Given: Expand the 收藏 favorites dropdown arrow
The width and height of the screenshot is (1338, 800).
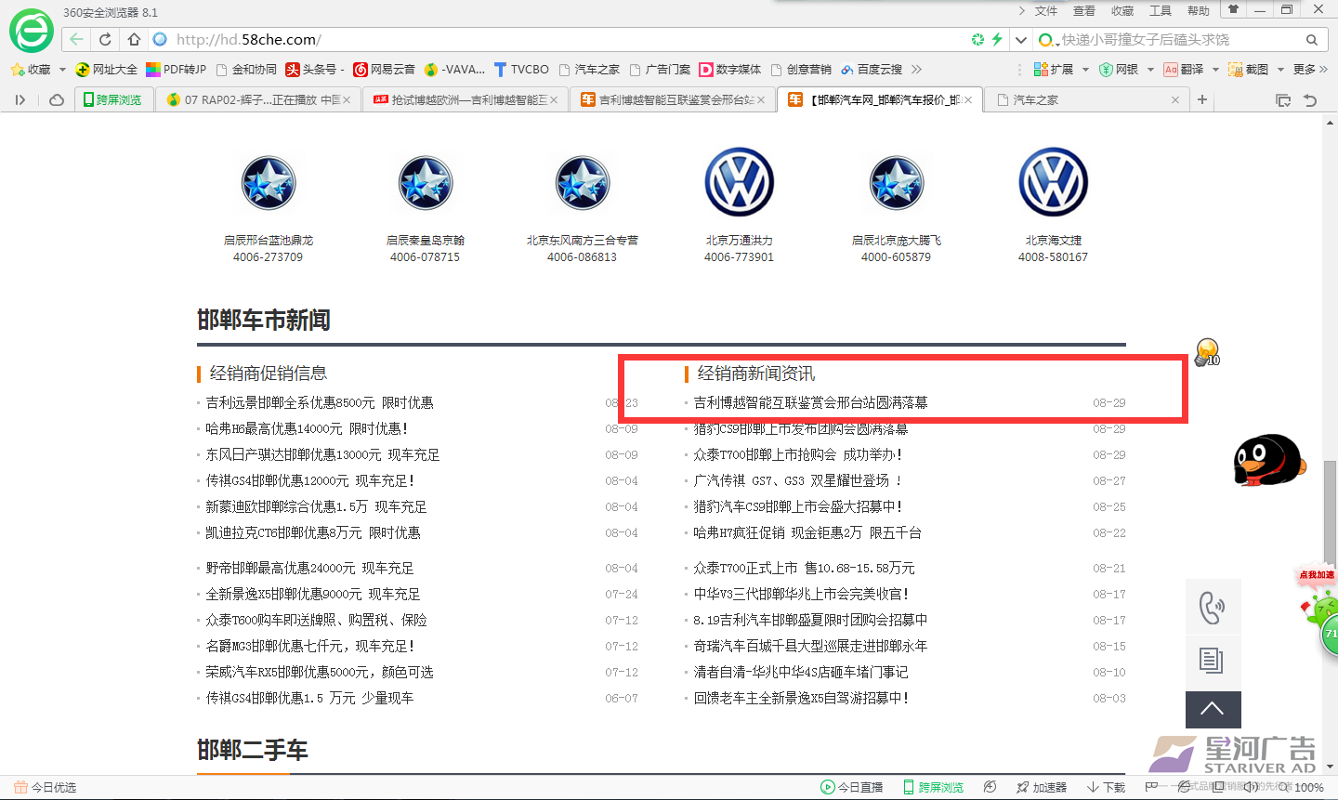Looking at the screenshot, I should pos(62,70).
